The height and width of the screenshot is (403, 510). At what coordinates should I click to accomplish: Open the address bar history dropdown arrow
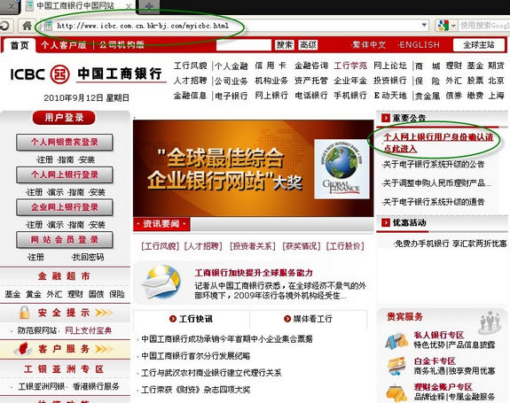point(424,25)
